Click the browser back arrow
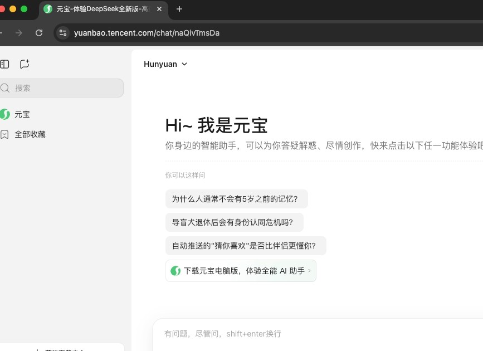Screen dimensions: 483x351 click(1, 33)
